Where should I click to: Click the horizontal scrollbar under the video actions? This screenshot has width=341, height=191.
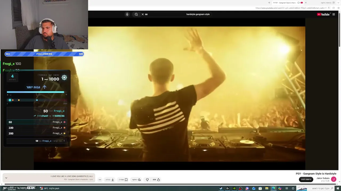[x=170, y=184]
